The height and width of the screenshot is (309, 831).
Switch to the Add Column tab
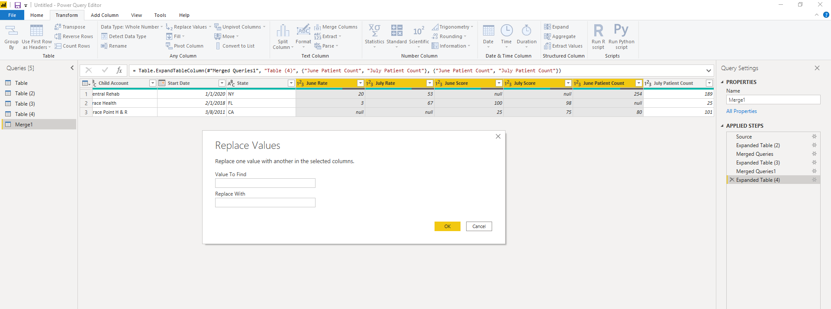tap(105, 15)
